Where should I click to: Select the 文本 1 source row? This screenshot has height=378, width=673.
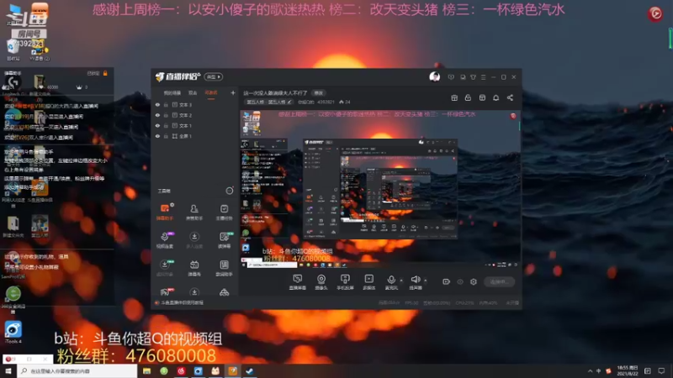[194, 125]
